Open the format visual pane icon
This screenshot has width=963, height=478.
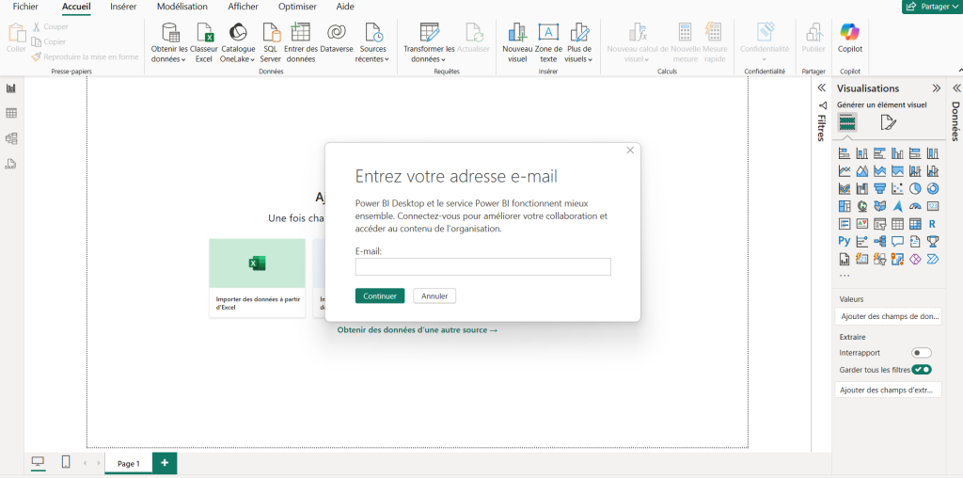[888, 123]
